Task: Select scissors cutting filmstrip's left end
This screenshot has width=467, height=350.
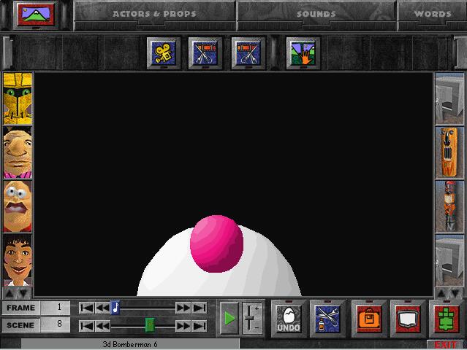Action: coord(205,53)
